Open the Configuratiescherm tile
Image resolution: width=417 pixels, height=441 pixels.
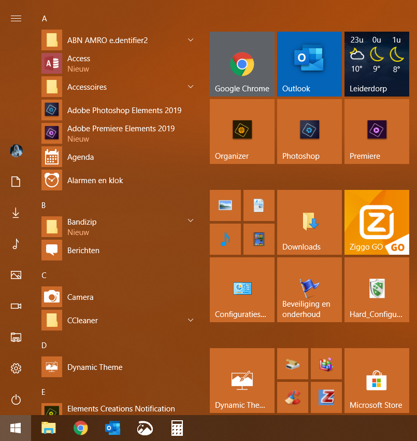pos(242,290)
